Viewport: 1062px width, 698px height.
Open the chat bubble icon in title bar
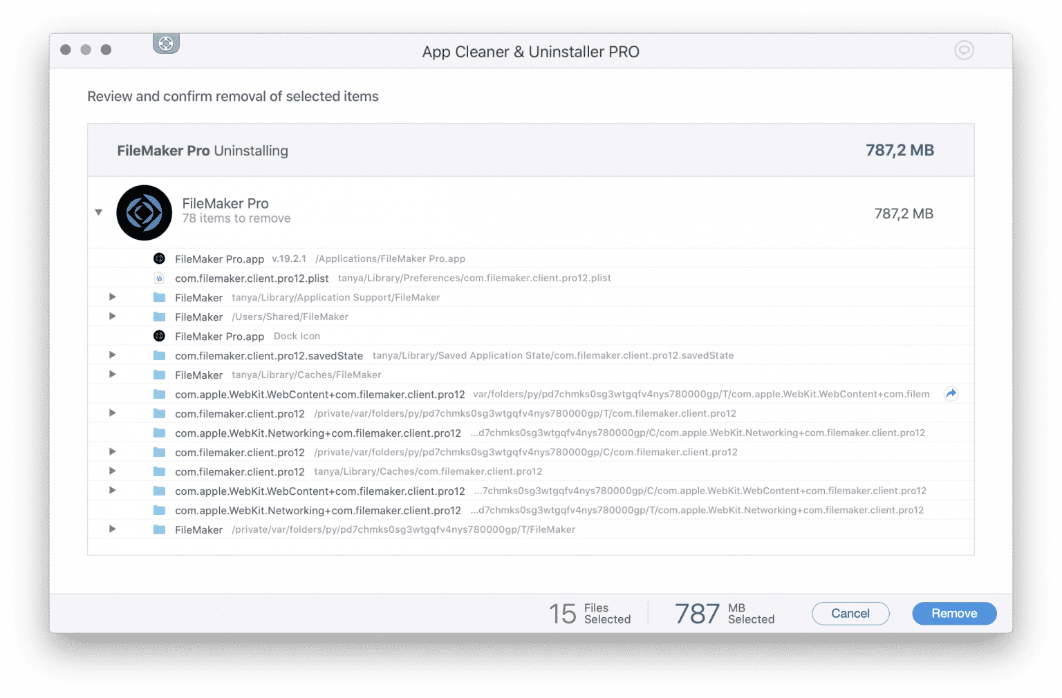pyautogui.click(x=964, y=50)
